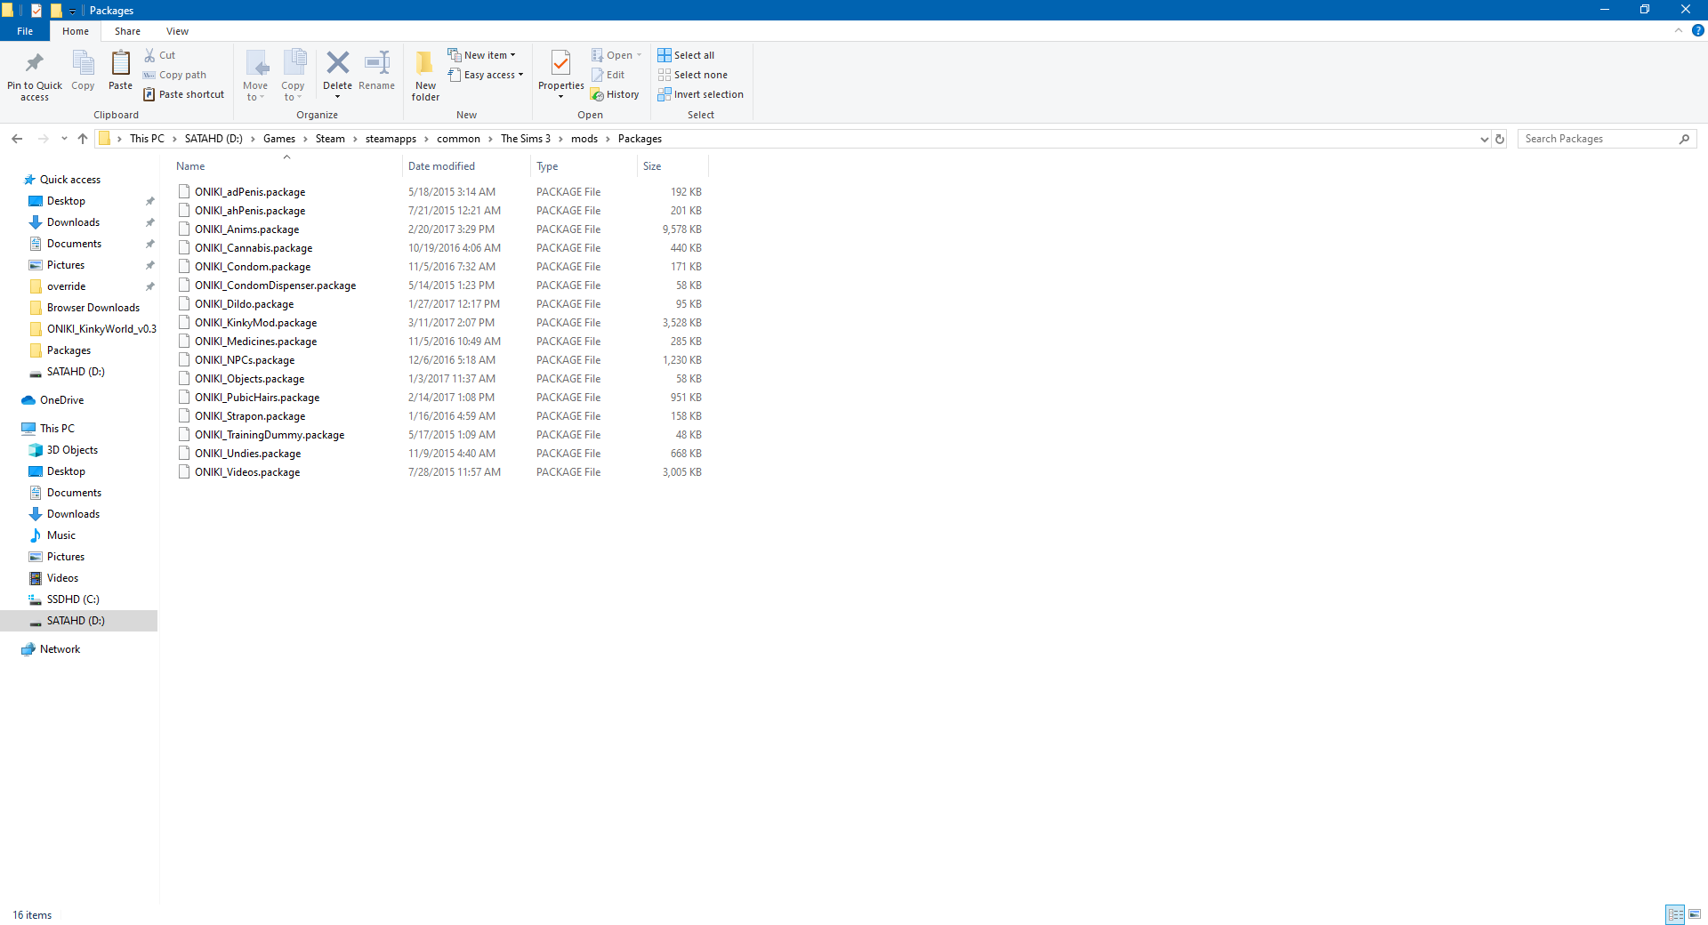Select This PC in the navigation pane
The image size is (1708, 925).
click(57, 429)
